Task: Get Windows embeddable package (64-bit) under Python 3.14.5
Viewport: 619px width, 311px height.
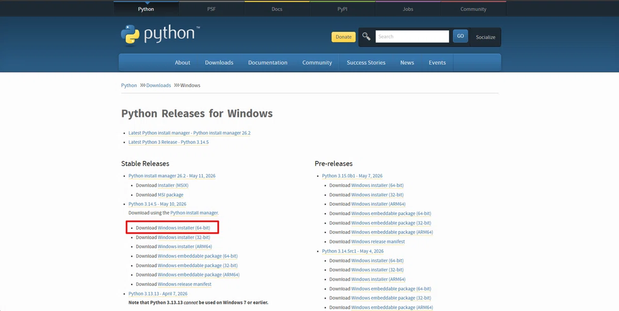Action: pyautogui.click(x=198, y=256)
